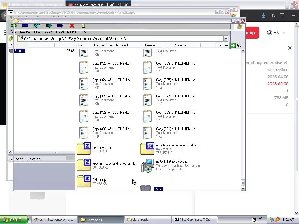Open the Firefox library icon
The height and width of the screenshot is (224, 299).
[x=273, y=15]
